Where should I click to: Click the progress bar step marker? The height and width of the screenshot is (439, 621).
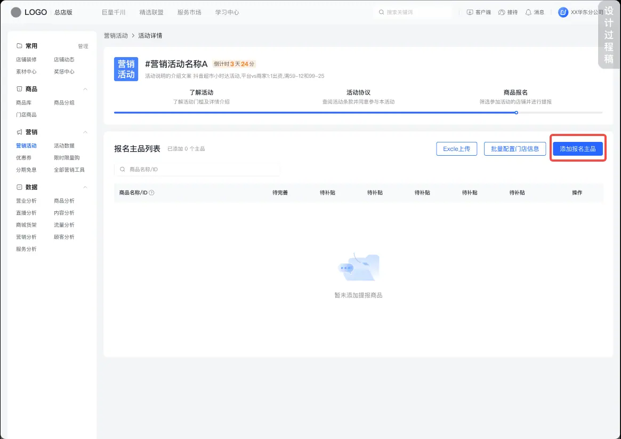(x=516, y=113)
